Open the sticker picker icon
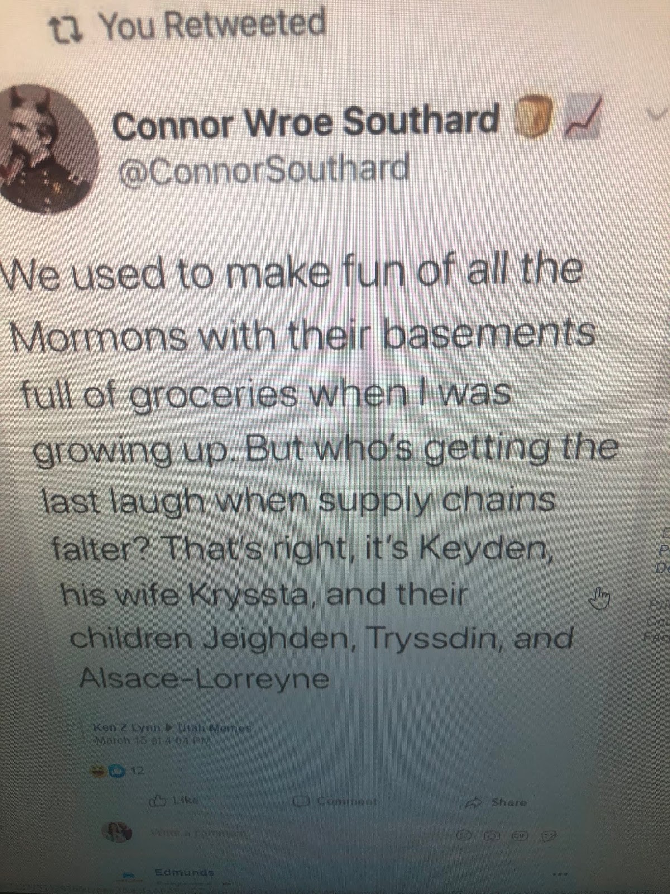The height and width of the screenshot is (894, 670). point(549,836)
